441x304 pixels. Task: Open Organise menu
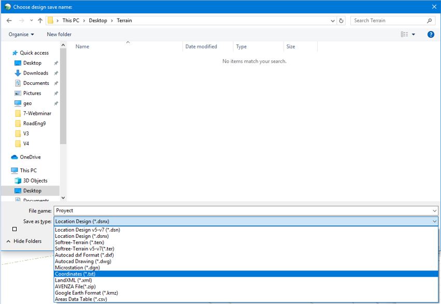click(x=21, y=34)
